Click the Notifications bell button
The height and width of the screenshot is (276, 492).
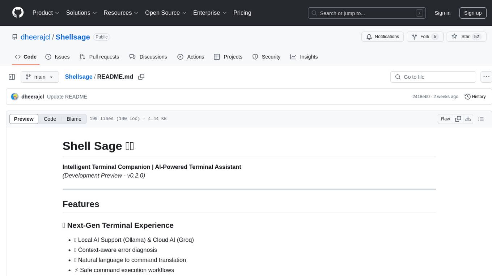click(383, 37)
